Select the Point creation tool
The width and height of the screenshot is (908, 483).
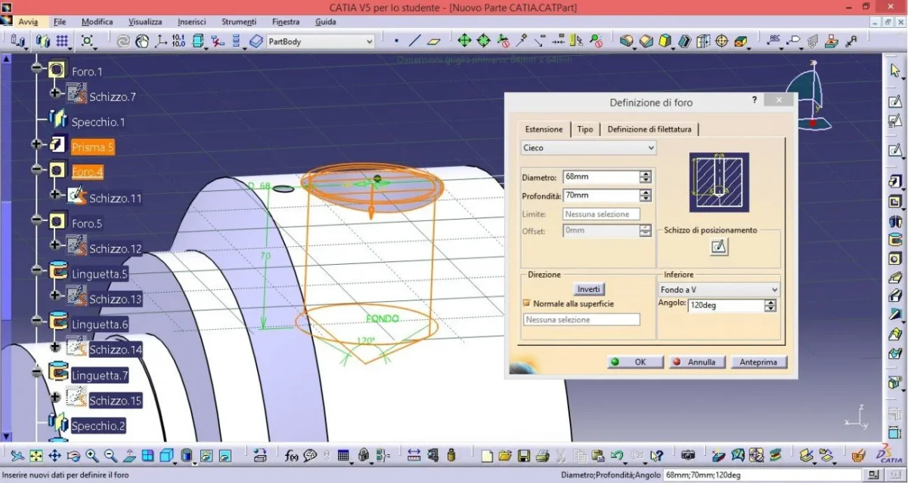point(397,41)
